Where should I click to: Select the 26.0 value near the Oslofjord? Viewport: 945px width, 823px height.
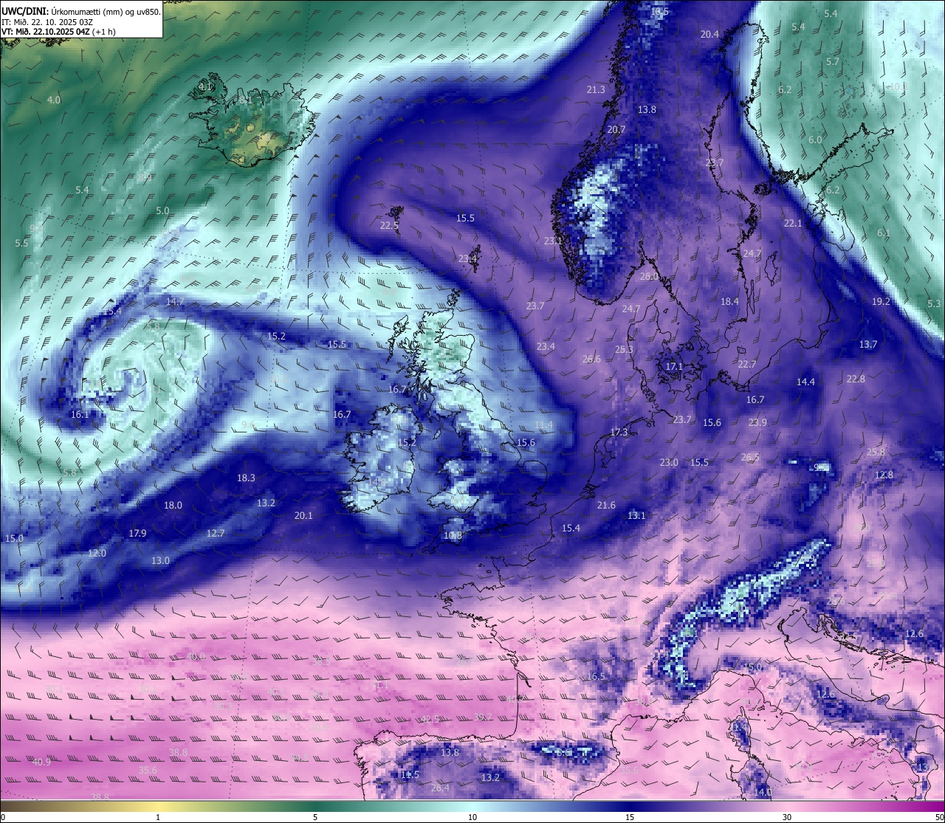(649, 277)
